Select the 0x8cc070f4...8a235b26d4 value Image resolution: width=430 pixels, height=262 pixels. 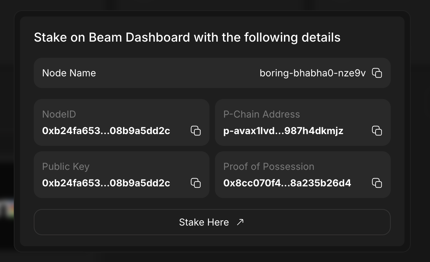287,183
